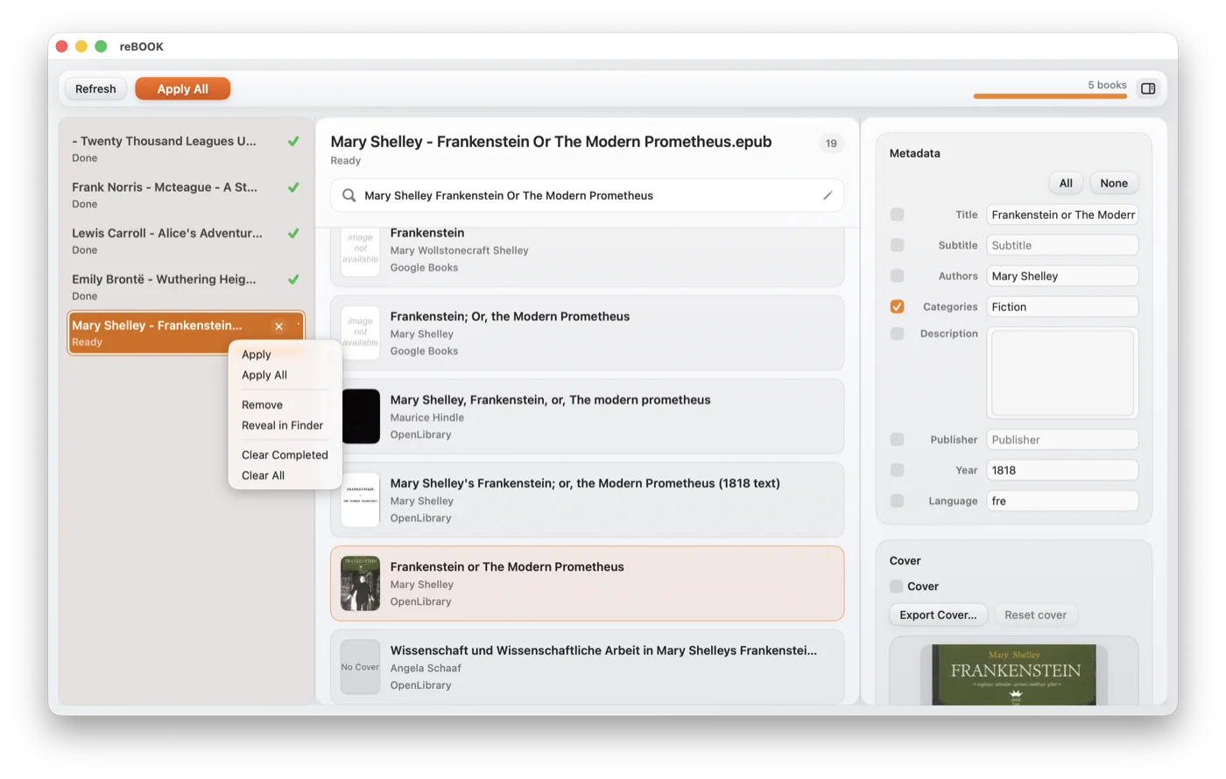Click the magnifying glass in the search bar
The image size is (1226, 779).
(x=350, y=195)
